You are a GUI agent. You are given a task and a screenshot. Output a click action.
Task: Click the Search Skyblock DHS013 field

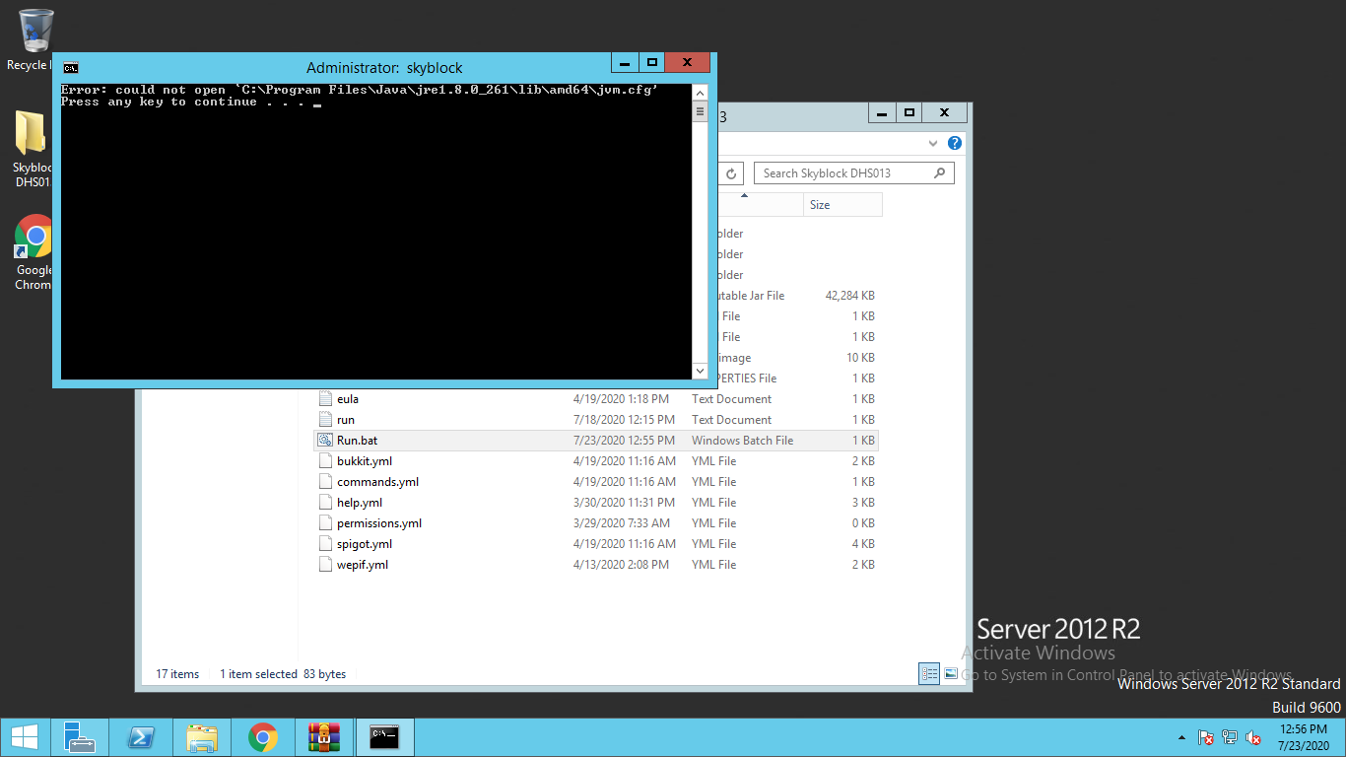tap(842, 173)
